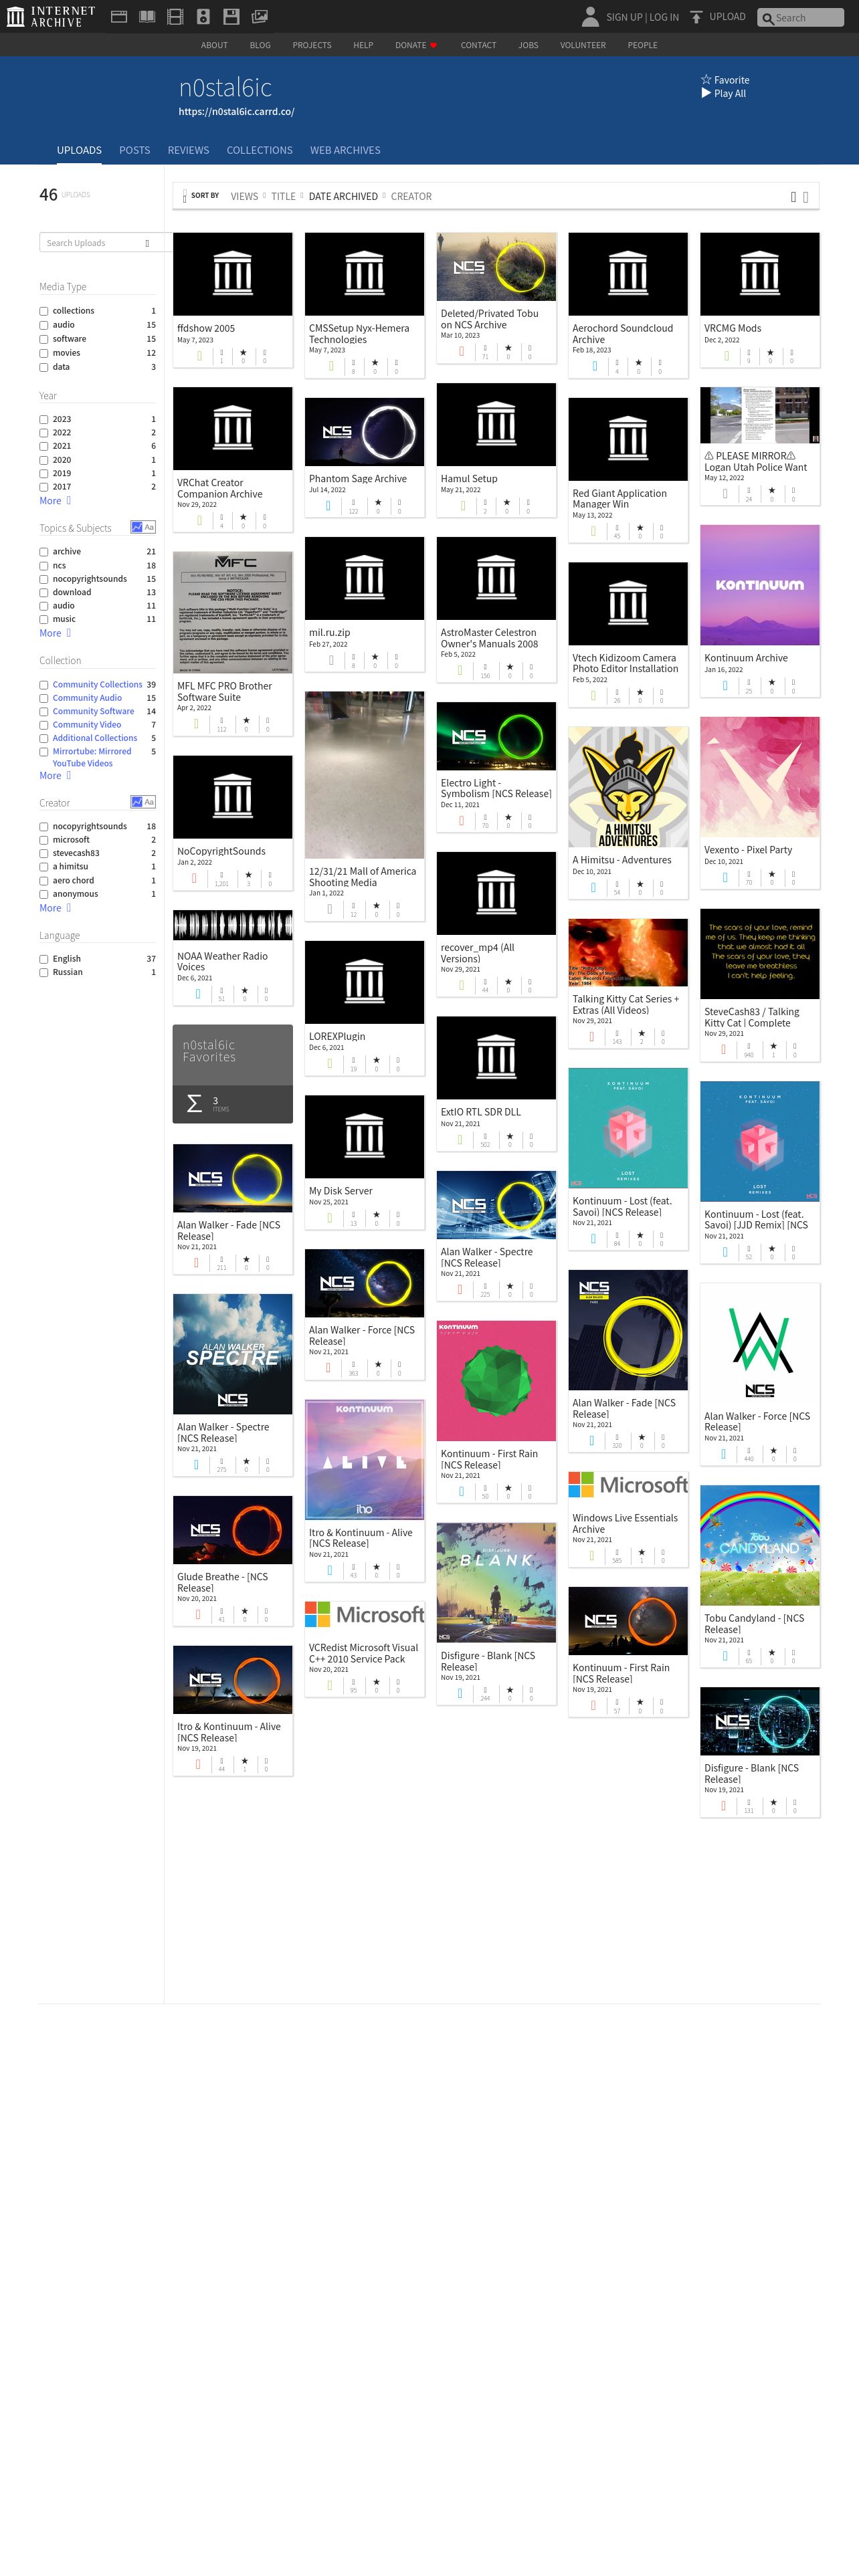
Task: Open the VOLUNTEER link
Action: pyautogui.click(x=583, y=45)
